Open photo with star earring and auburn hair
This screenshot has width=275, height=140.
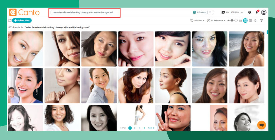coord(62,49)
